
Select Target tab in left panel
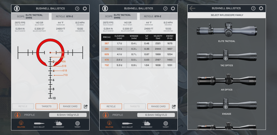pos(77,124)
